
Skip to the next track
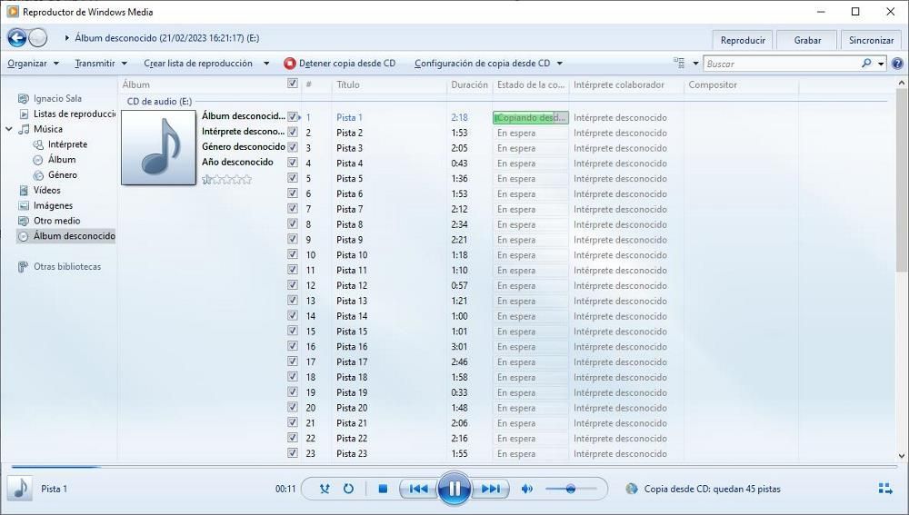tap(491, 489)
